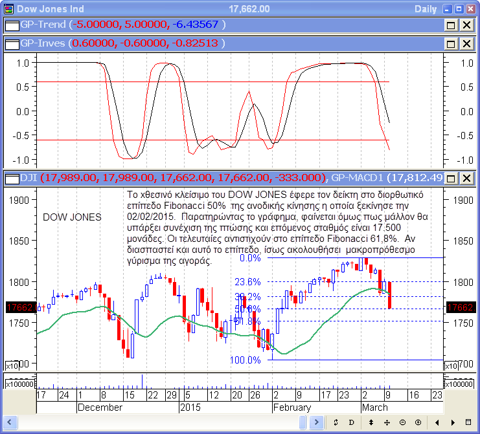Click the refresh chart icon in bottom toolbar
Screen dimensions: 480x434
[x=336, y=422]
